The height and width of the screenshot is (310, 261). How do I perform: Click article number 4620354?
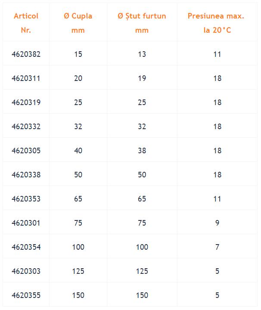[26, 247]
